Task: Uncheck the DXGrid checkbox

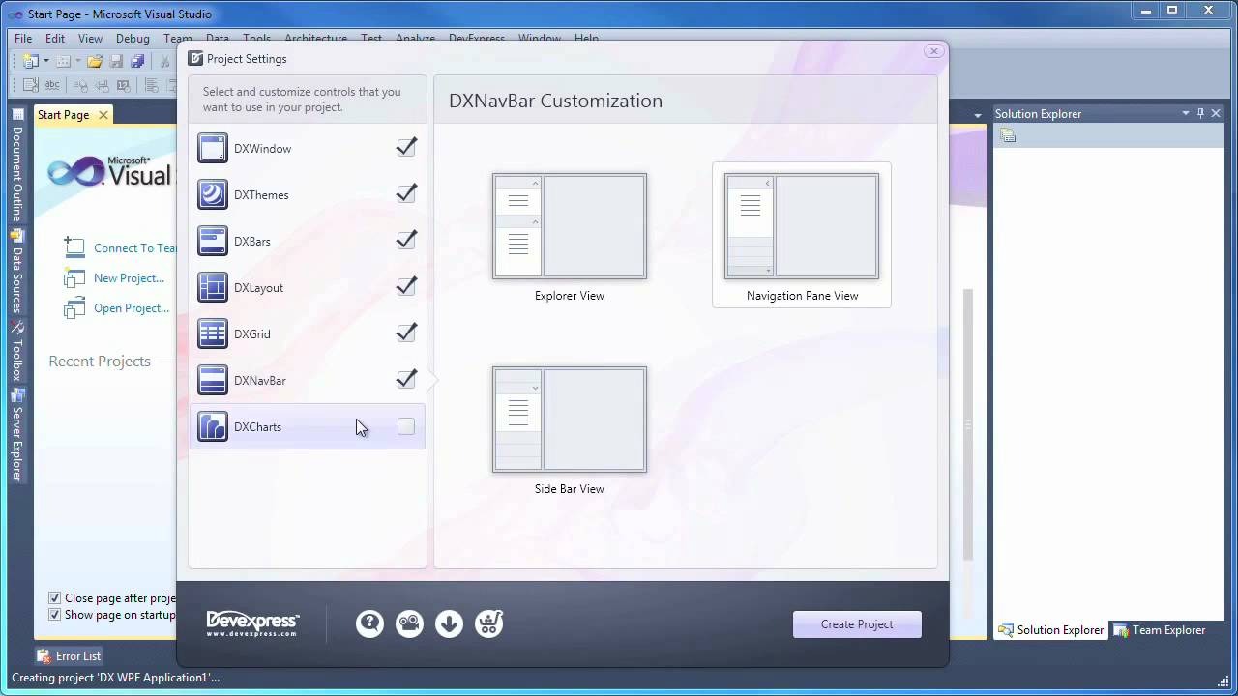Action: (406, 333)
